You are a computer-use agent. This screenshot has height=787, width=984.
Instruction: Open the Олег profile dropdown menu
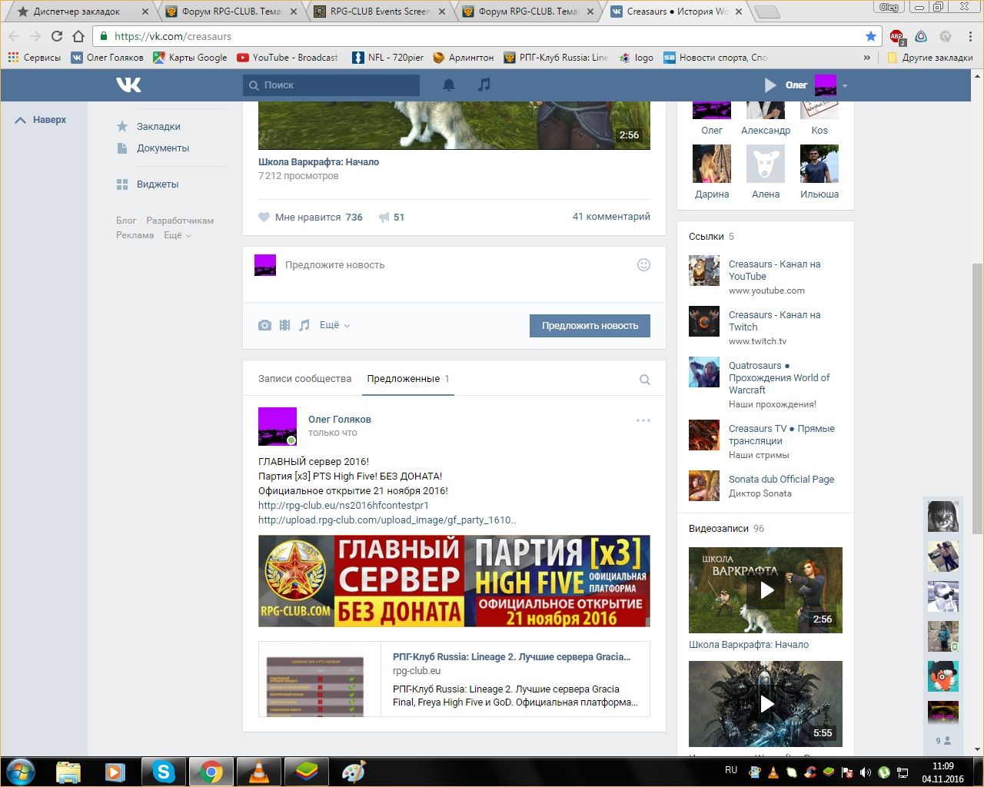point(844,85)
